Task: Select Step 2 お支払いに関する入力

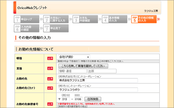Action: pyautogui.click(x=55, y=19)
